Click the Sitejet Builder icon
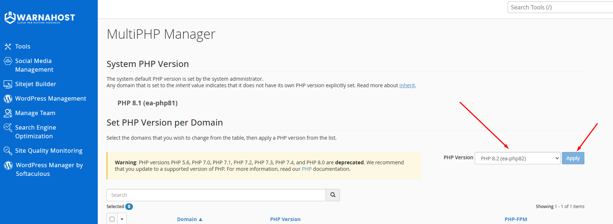 pyautogui.click(x=8, y=84)
